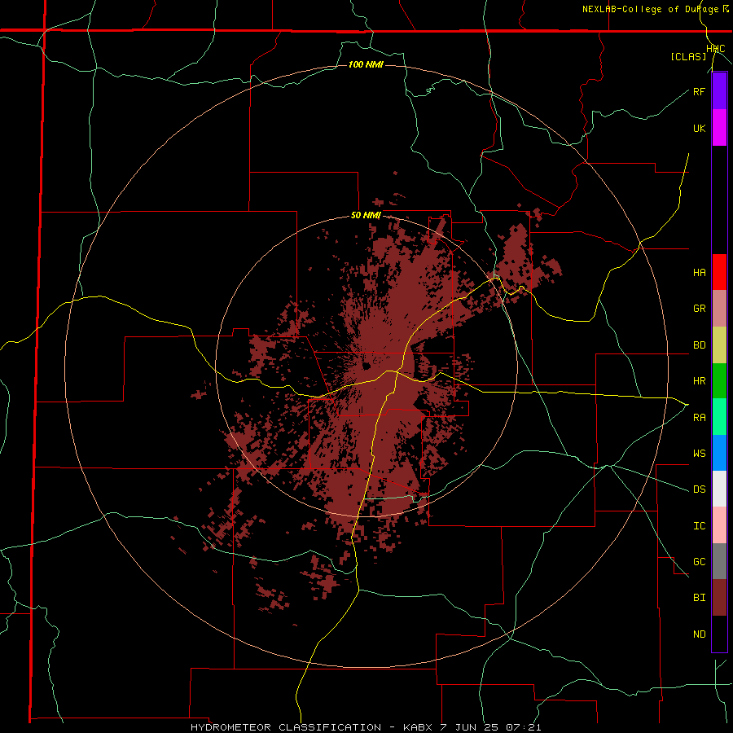Click the 50 NMI range ring label
The image size is (733, 733).
point(366,216)
